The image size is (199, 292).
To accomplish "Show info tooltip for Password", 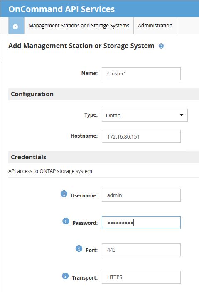I will pyautogui.click(x=66, y=221).
